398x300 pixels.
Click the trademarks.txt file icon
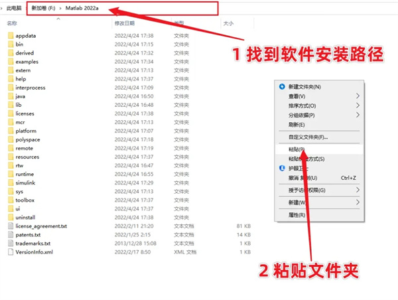(x=11, y=243)
